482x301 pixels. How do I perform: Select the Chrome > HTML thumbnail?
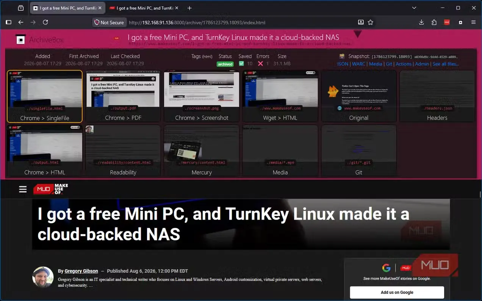(x=45, y=151)
